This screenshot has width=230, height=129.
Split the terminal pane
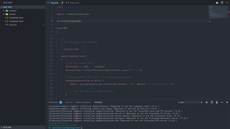pos(212,102)
